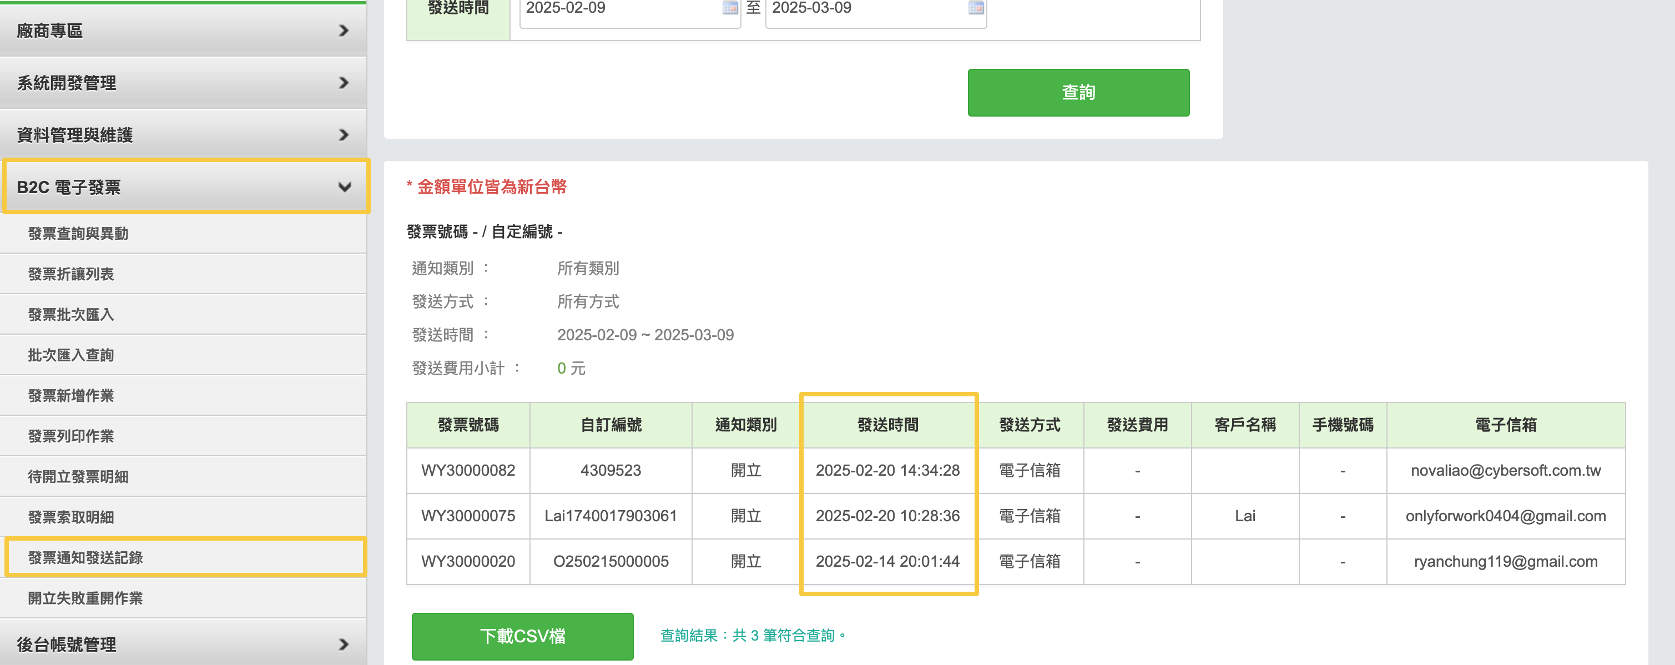This screenshot has width=1675, height=665.
Task: Click summary date range 2025-02-09 ~ 2025-03-09
Action: [645, 335]
